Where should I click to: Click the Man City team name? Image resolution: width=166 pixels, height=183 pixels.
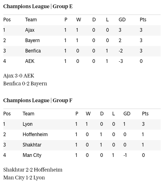(x=32, y=155)
